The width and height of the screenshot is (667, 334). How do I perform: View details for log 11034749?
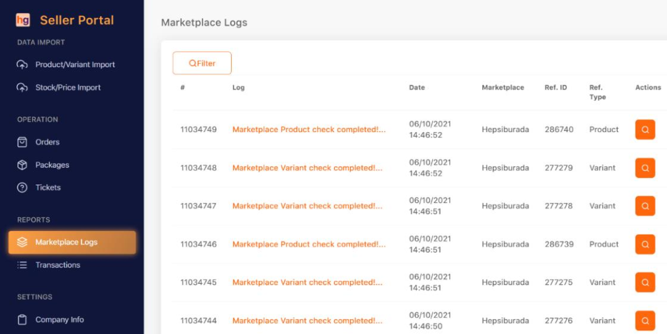[x=645, y=130]
